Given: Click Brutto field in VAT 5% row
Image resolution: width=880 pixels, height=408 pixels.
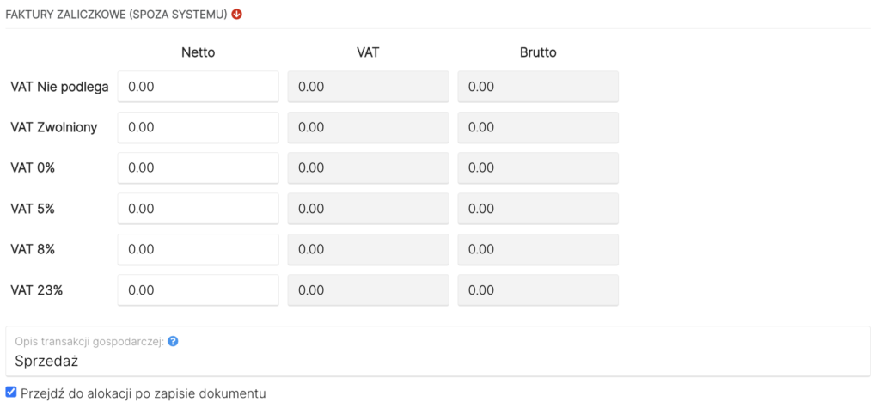Looking at the screenshot, I should pos(538,209).
